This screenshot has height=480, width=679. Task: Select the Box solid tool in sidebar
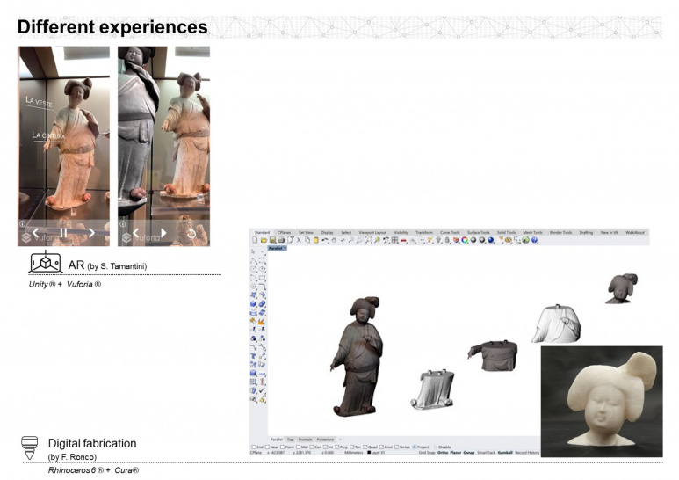(x=254, y=303)
